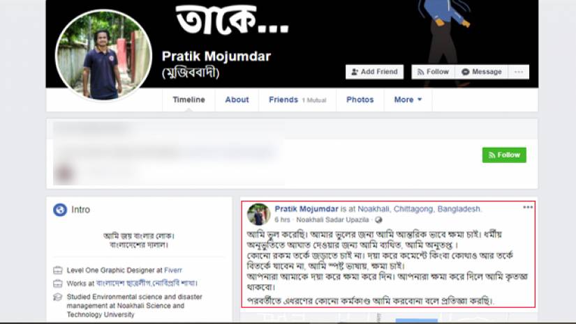The width and height of the screenshot is (576, 324).
Task: Click the globe privacy icon on the post
Action: click(378, 220)
